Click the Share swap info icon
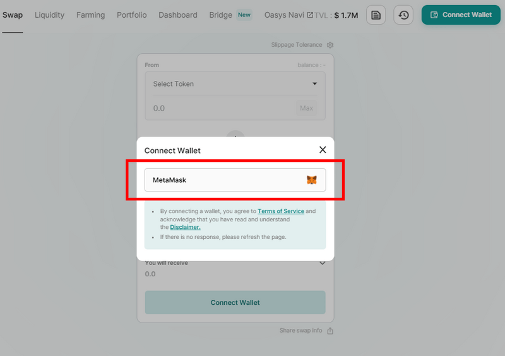This screenshot has width=505, height=356. [x=330, y=331]
